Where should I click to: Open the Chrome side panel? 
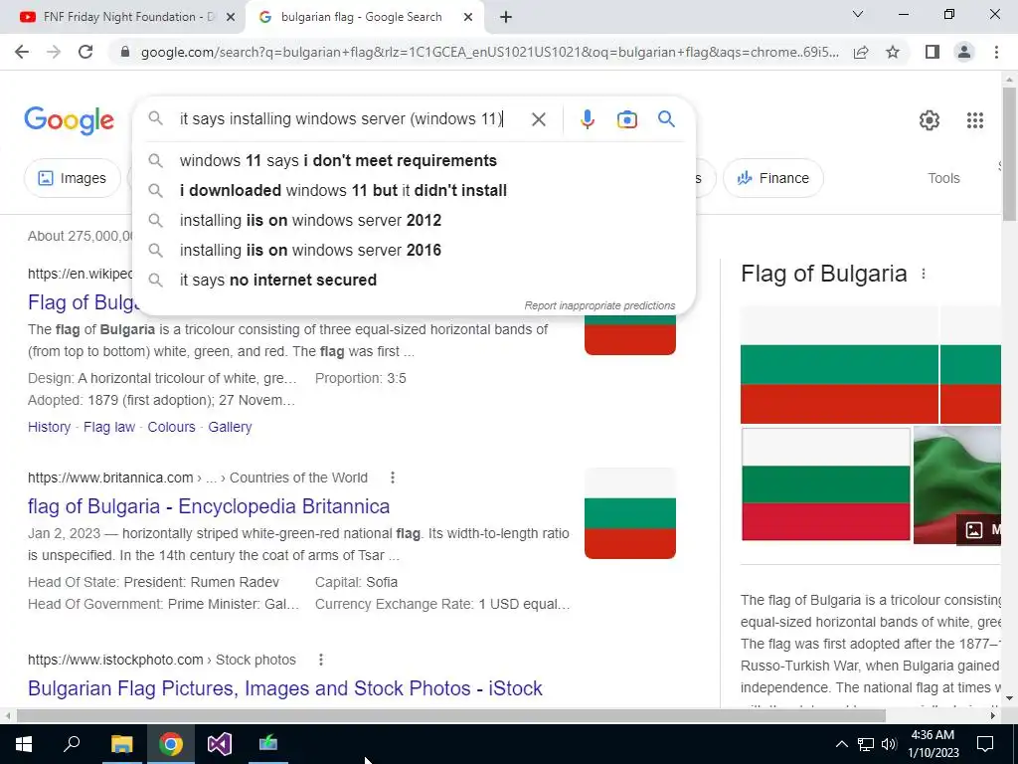(933, 52)
